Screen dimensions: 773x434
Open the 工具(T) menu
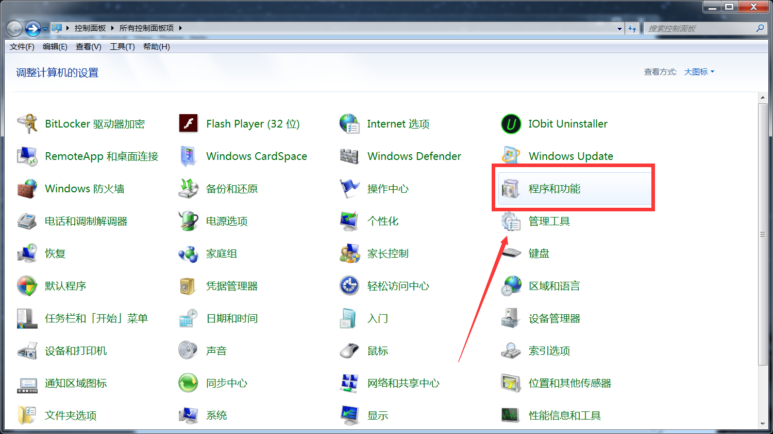tap(122, 47)
